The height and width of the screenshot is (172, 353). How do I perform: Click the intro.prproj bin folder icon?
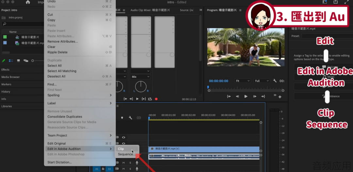click(x=4, y=18)
